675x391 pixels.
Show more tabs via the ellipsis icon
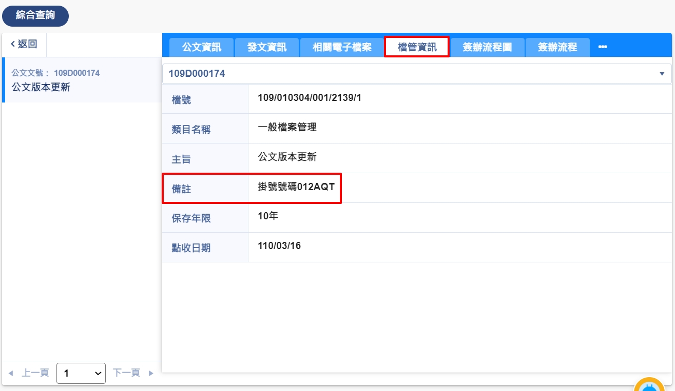pyautogui.click(x=603, y=47)
